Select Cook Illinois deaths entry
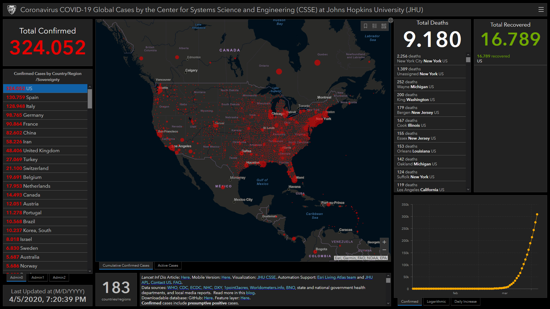 (430, 123)
